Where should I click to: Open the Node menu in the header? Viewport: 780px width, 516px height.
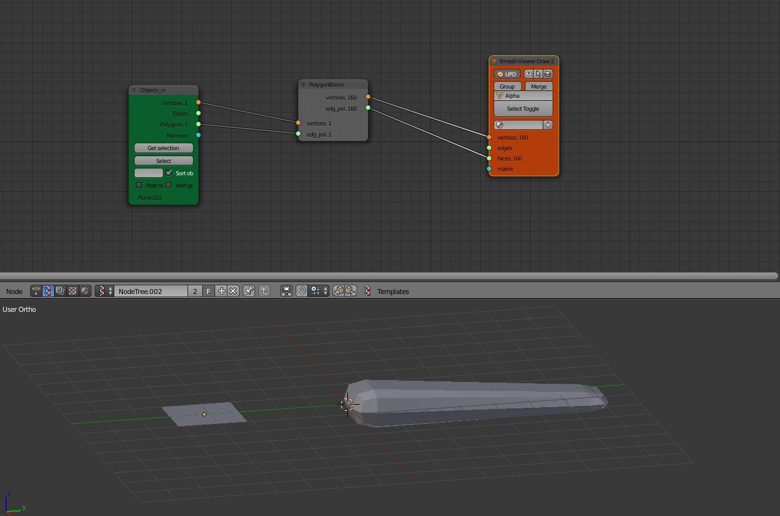click(x=14, y=292)
